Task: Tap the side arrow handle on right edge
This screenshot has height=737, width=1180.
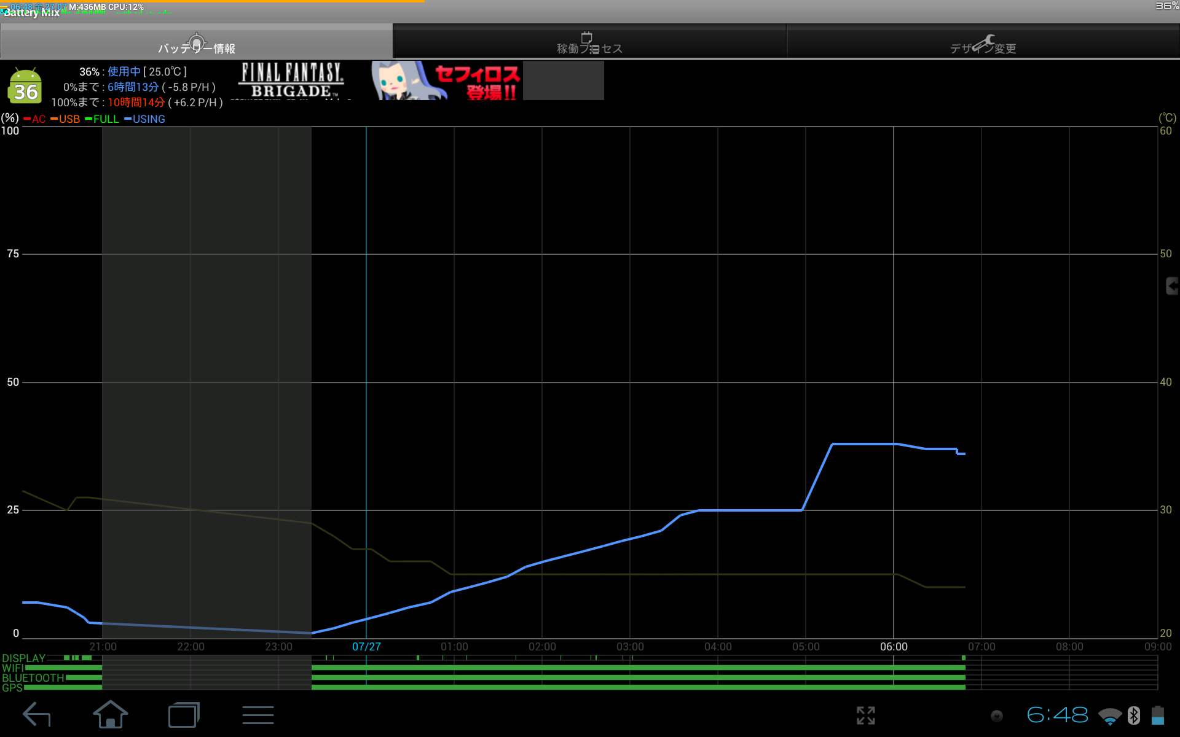Action: click(x=1172, y=286)
